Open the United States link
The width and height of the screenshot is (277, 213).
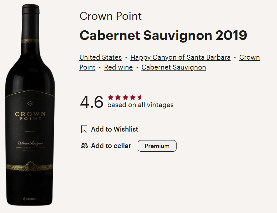tap(100, 57)
